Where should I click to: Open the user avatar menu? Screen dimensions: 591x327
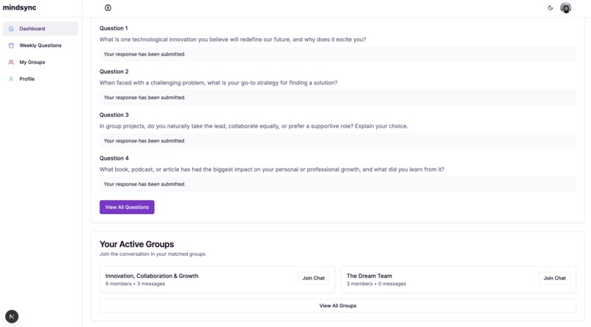[566, 7]
